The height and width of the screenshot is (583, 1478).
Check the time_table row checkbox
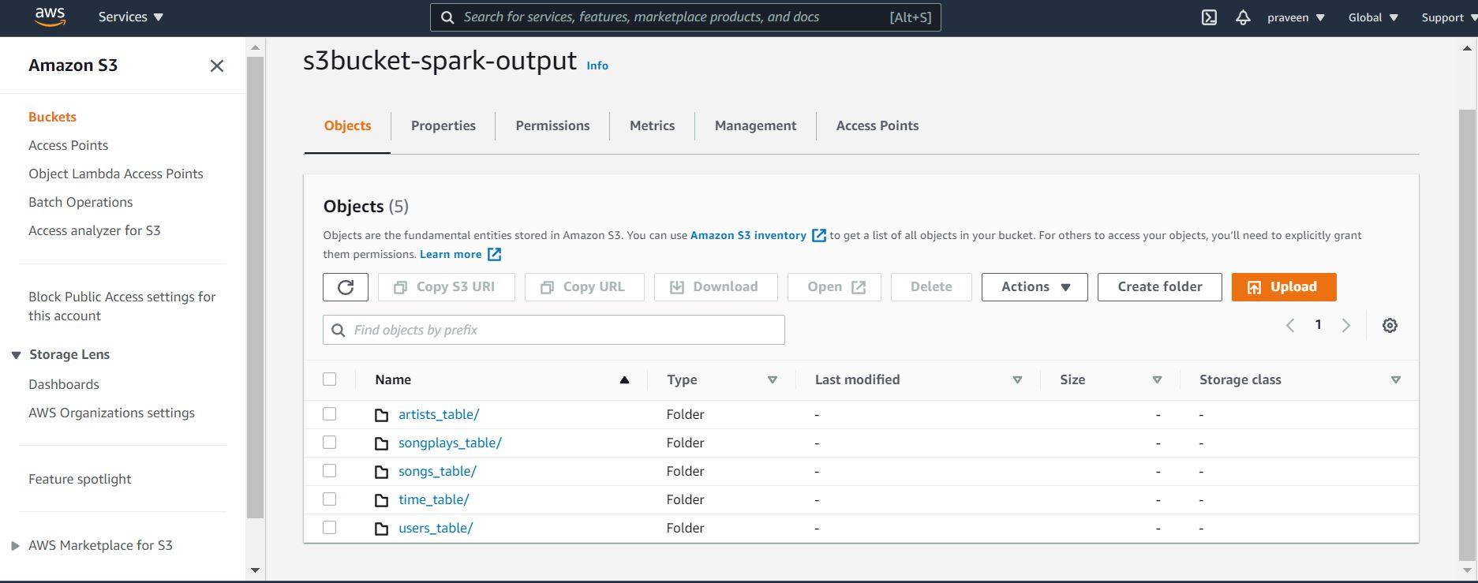330,499
